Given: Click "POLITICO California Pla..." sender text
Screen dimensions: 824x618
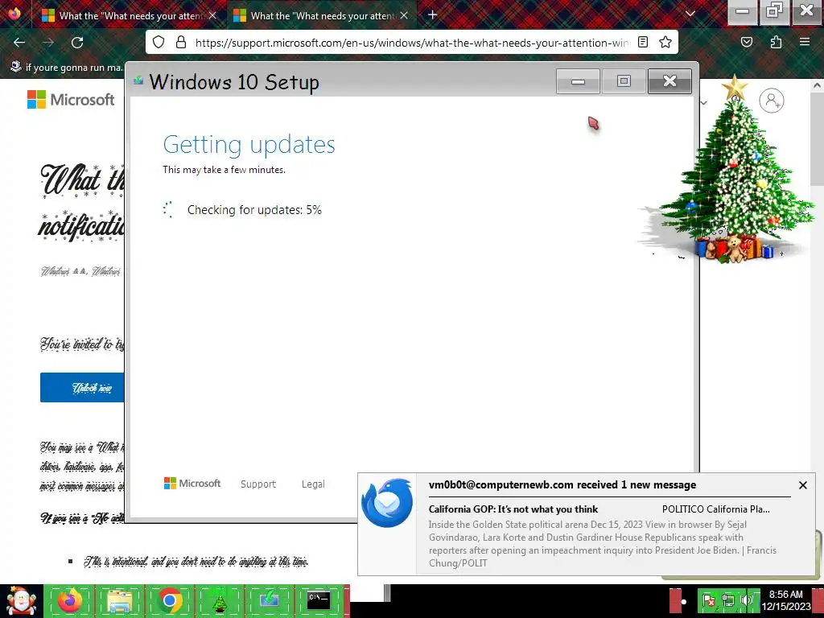Looking at the screenshot, I should (715, 509).
